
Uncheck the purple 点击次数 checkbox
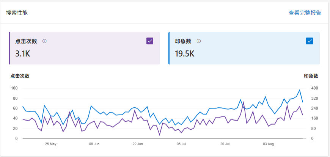149,41
